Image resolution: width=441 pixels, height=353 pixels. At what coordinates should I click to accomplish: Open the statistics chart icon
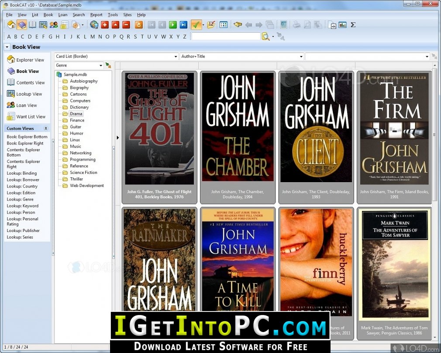tap(343, 25)
